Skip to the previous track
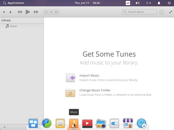This screenshot has height=130, width=174. (20, 12)
